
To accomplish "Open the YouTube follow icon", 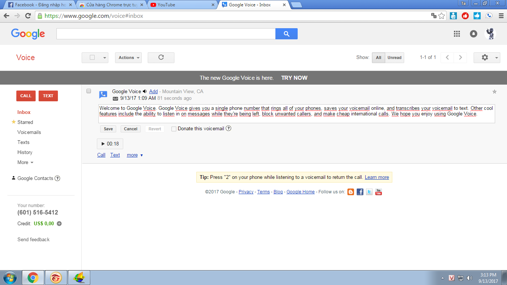I will point(379,192).
